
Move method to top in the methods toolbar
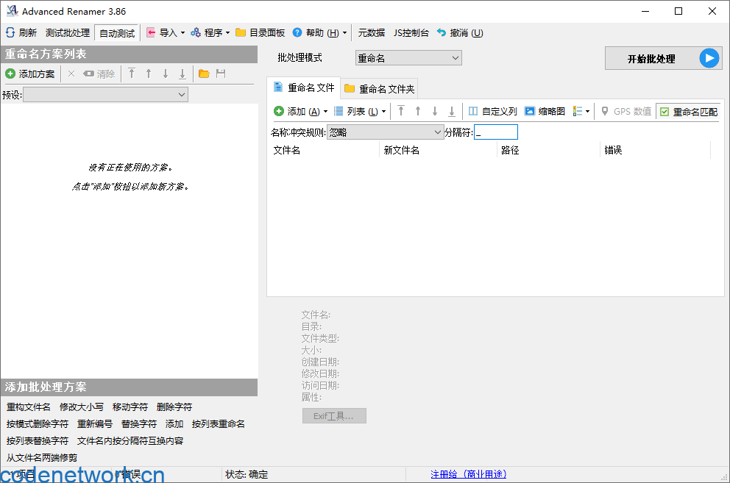click(x=132, y=74)
